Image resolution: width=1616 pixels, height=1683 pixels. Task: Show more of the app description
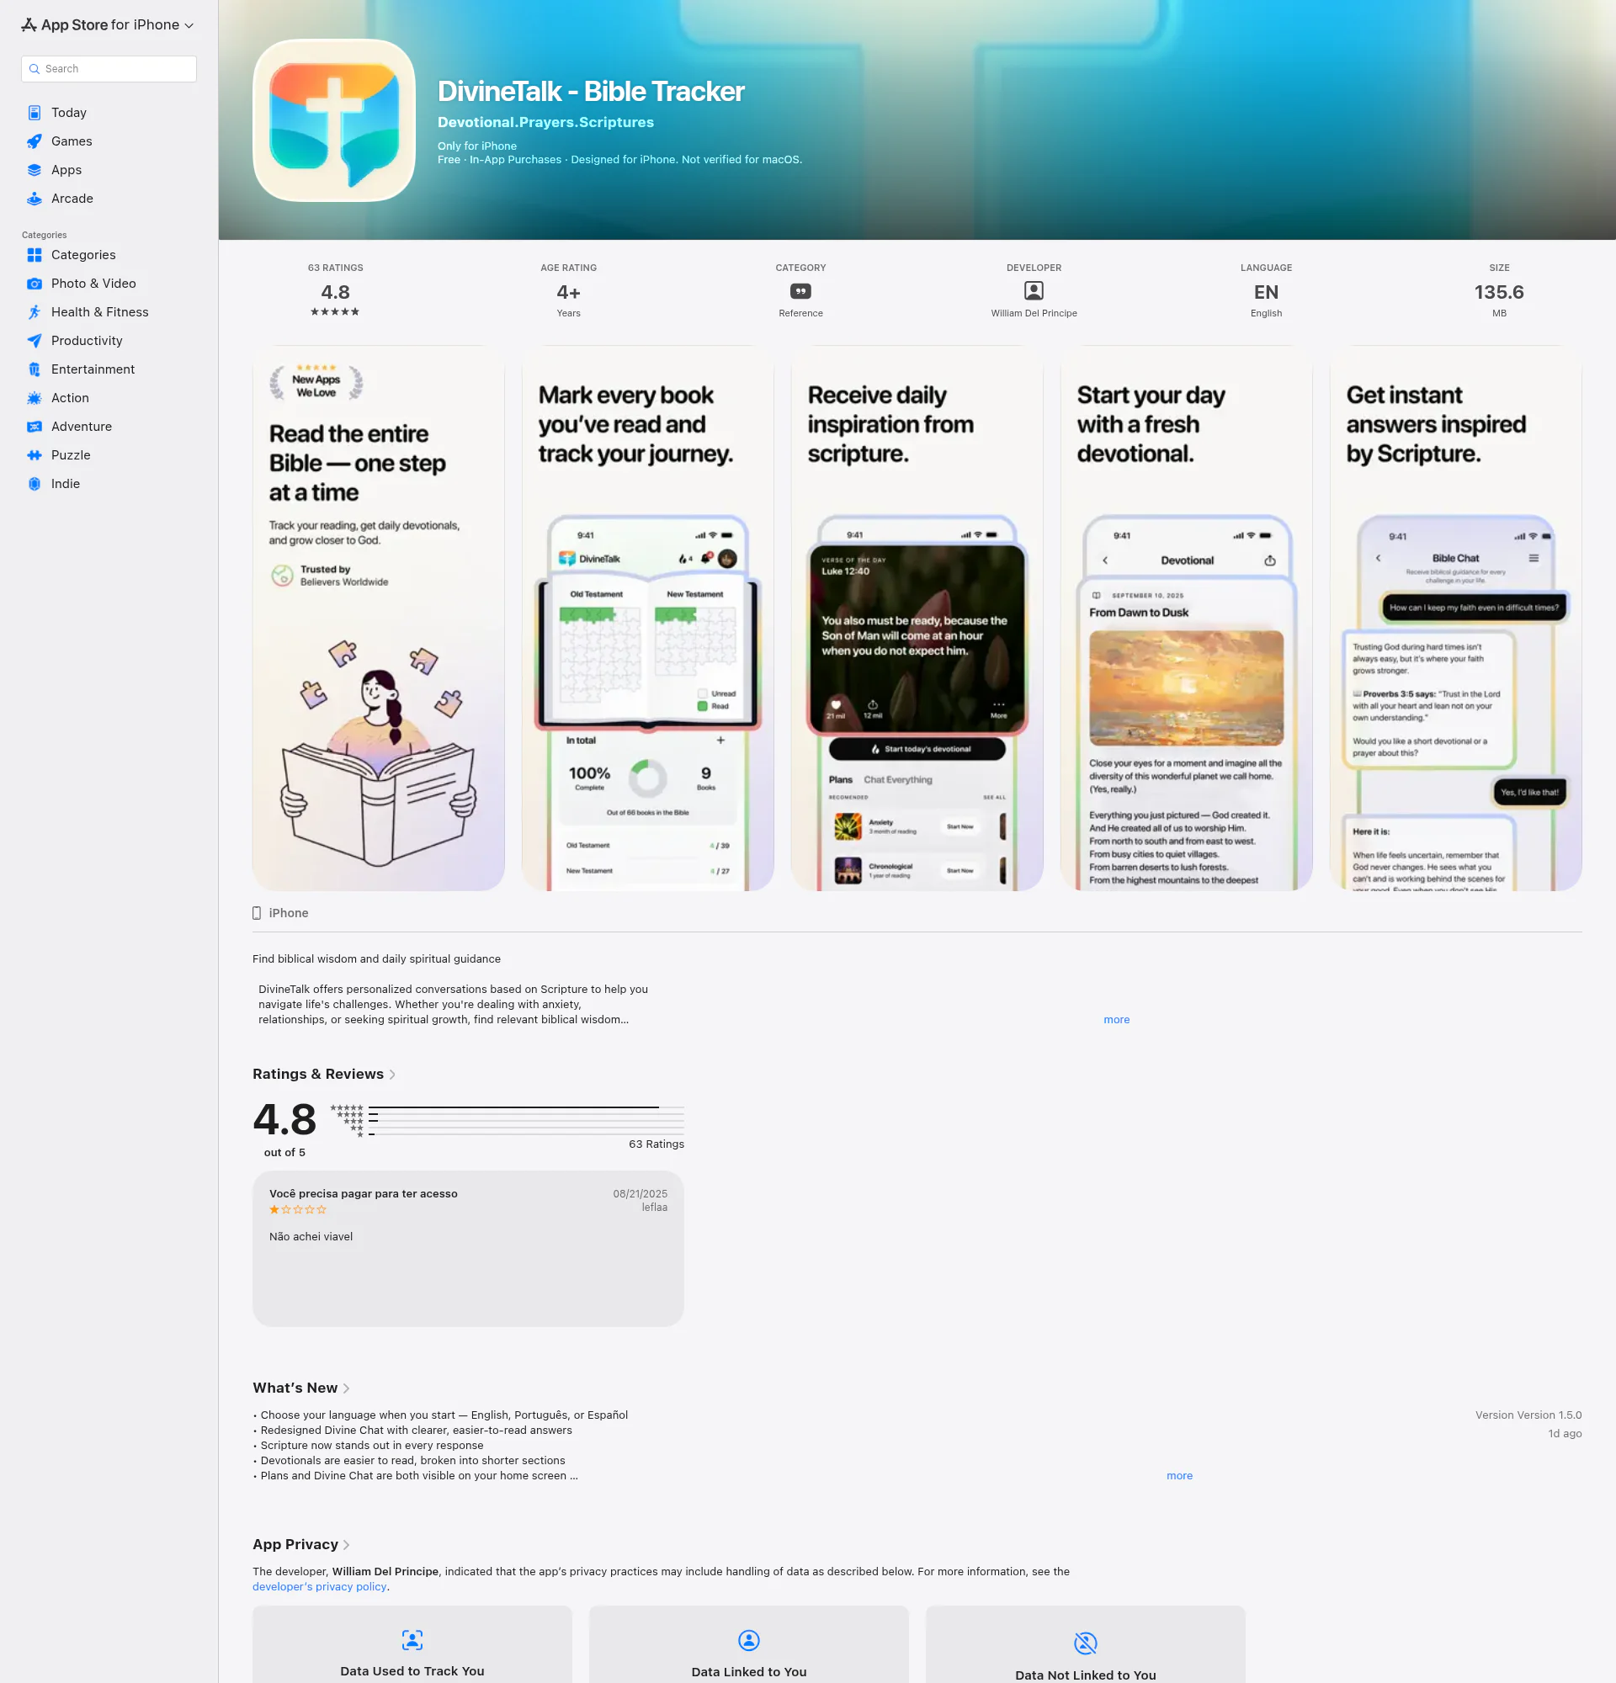(x=1116, y=1019)
